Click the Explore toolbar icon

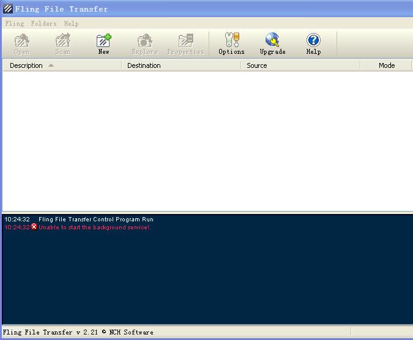145,43
